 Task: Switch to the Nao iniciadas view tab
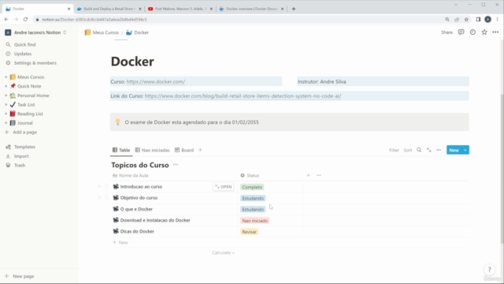click(152, 150)
